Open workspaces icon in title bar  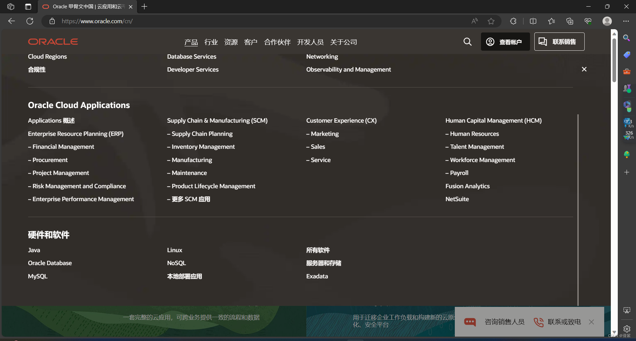coord(11,7)
